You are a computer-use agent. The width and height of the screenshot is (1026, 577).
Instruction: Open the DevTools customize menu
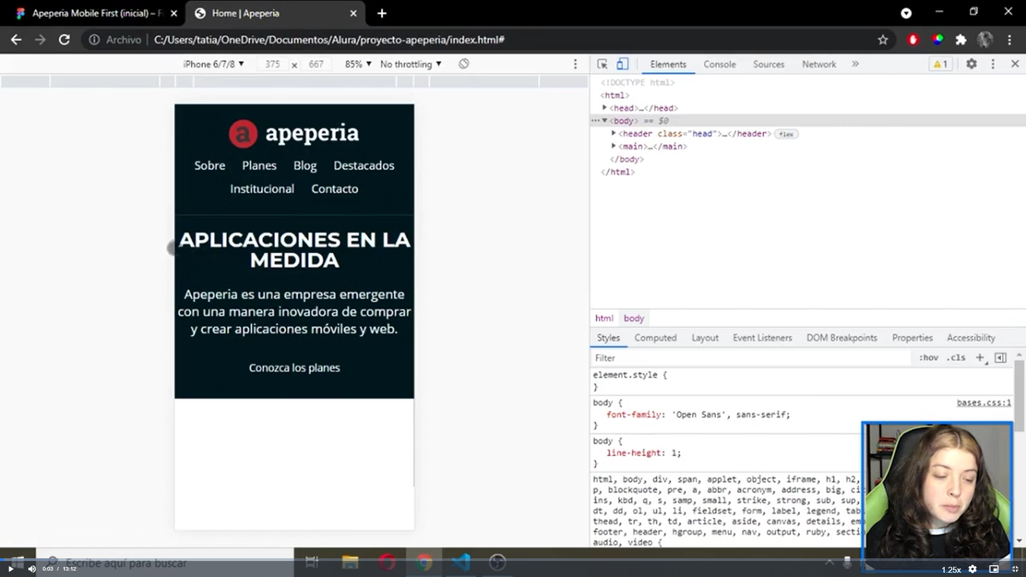pos(993,64)
